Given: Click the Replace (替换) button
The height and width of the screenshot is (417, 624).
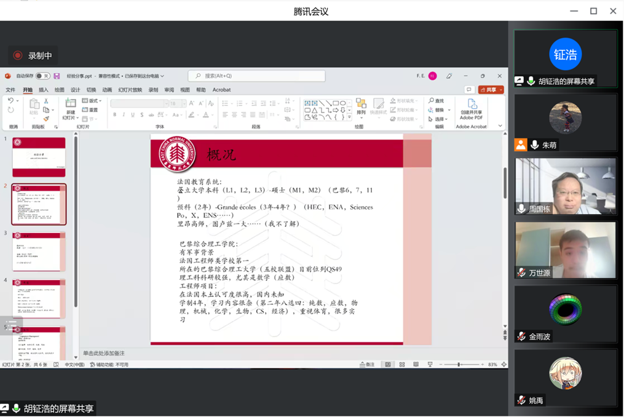Looking at the screenshot, I should click(438, 110).
